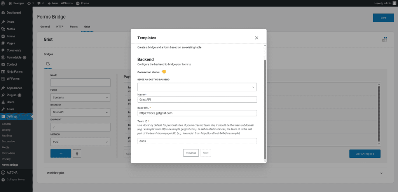The image size is (398, 192).
Task: Open the Appearance menu
Action: [16, 88]
